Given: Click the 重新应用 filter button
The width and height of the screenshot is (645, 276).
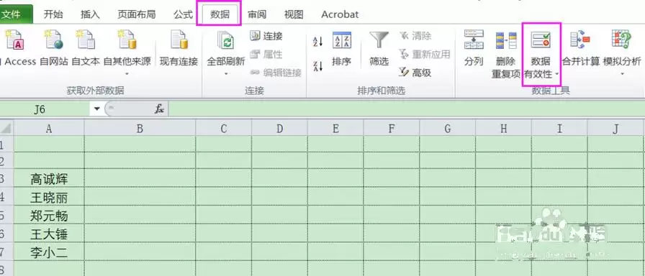Looking at the screenshot, I should click(x=425, y=54).
